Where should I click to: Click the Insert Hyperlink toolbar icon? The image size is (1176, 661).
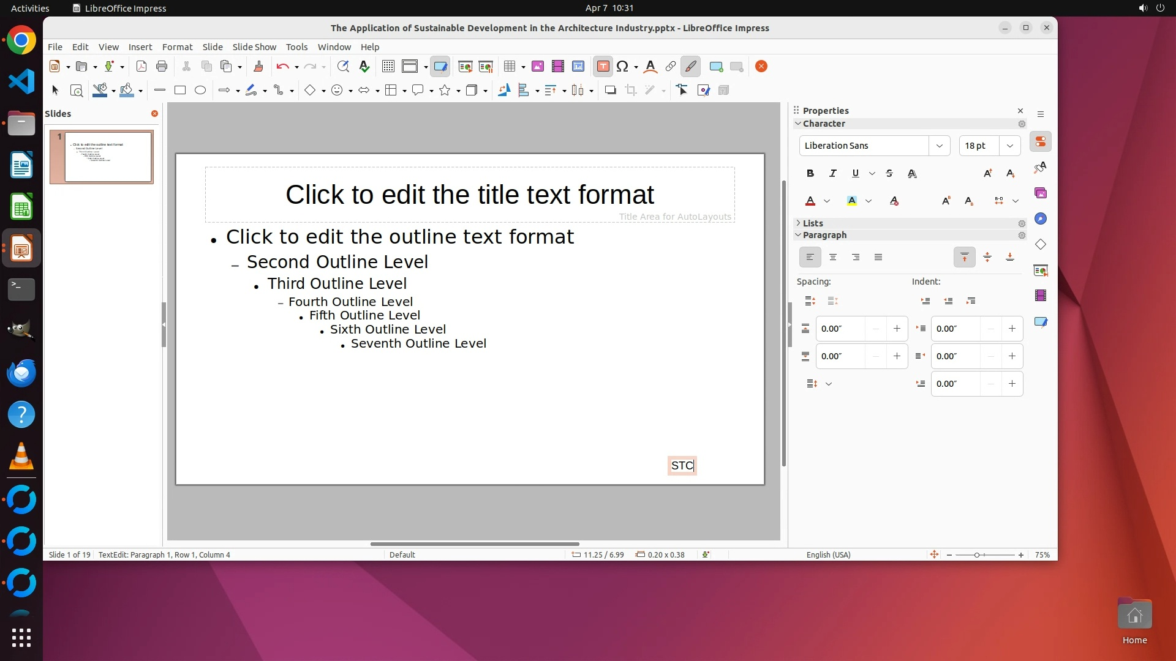pyautogui.click(x=671, y=67)
